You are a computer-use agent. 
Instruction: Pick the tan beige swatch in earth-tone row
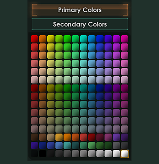click(51, 137)
